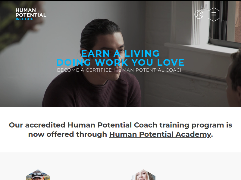
Task: Click the window sill in hero background
Action: [201, 47]
